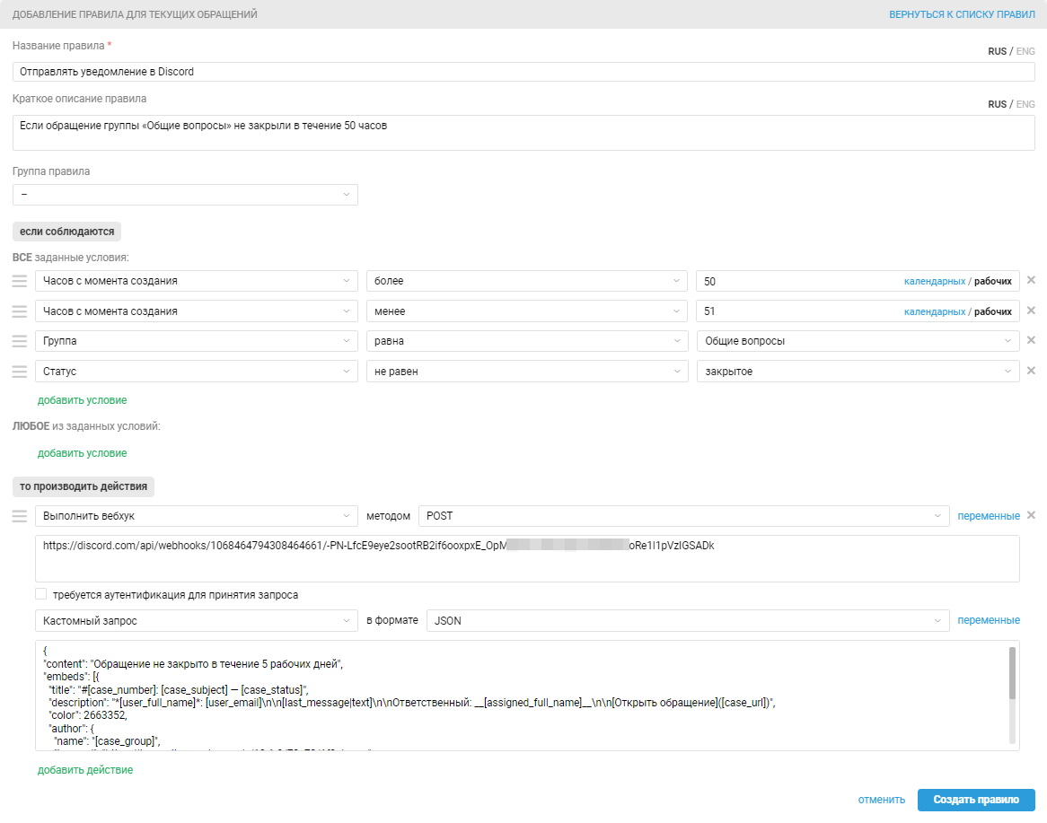Open the не равен operator dropdown
1047x823 pixels.
pyautogui.click(x=527, y=372)
